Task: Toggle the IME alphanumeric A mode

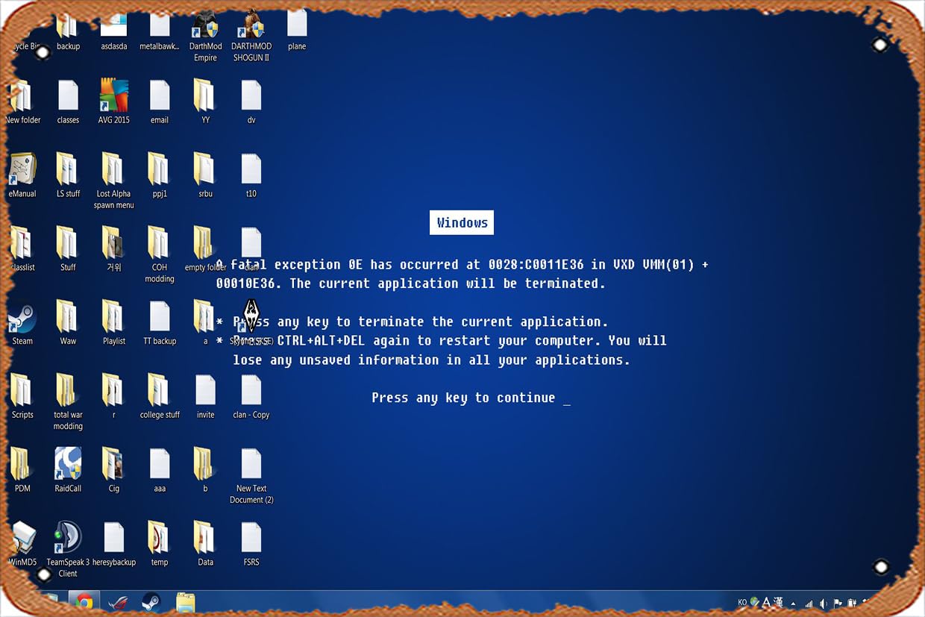Action: (767, 602)
